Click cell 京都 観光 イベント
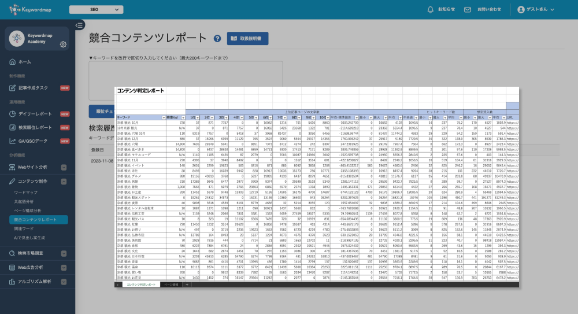 point(141,165)
